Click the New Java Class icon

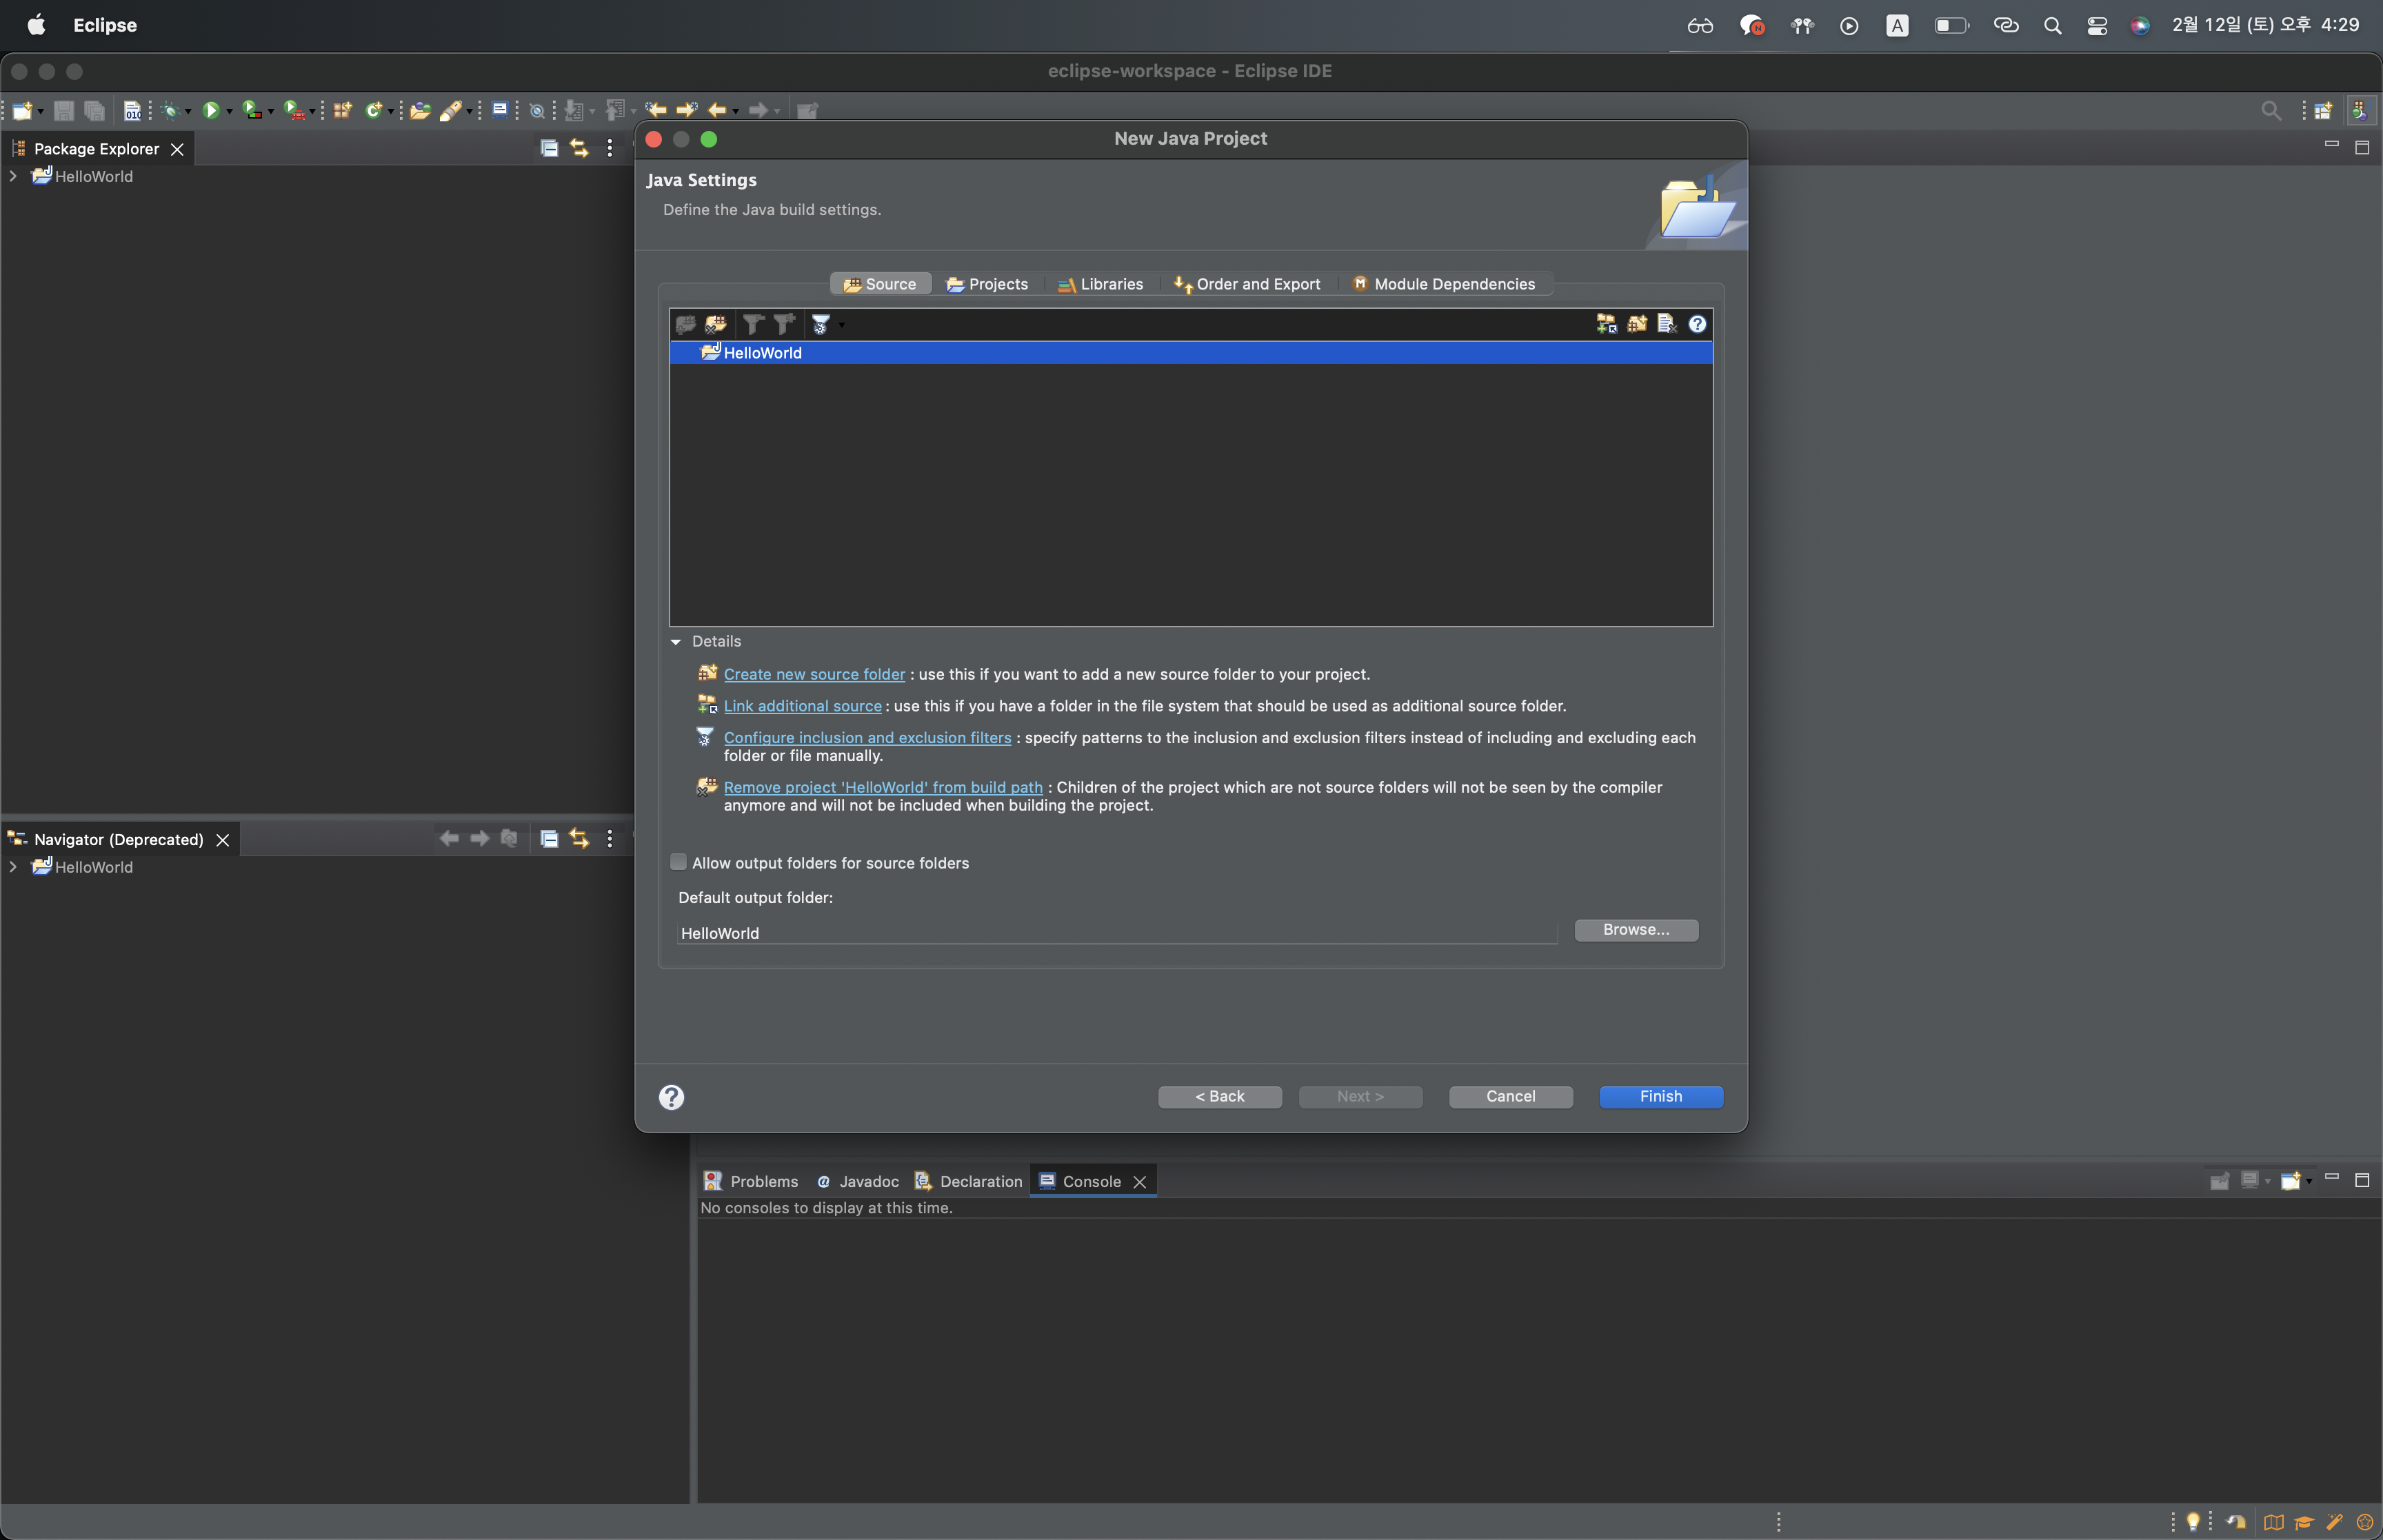tap(374, 110)
